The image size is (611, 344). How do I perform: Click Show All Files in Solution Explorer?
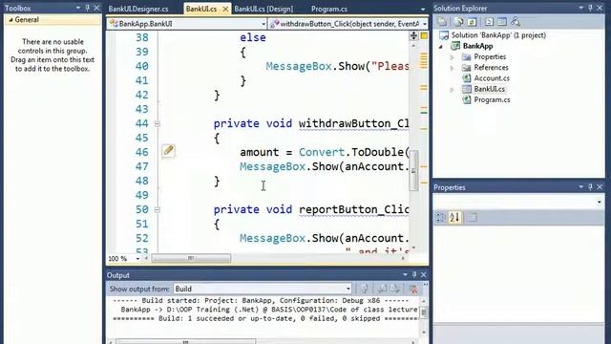(x=459, y=22)
